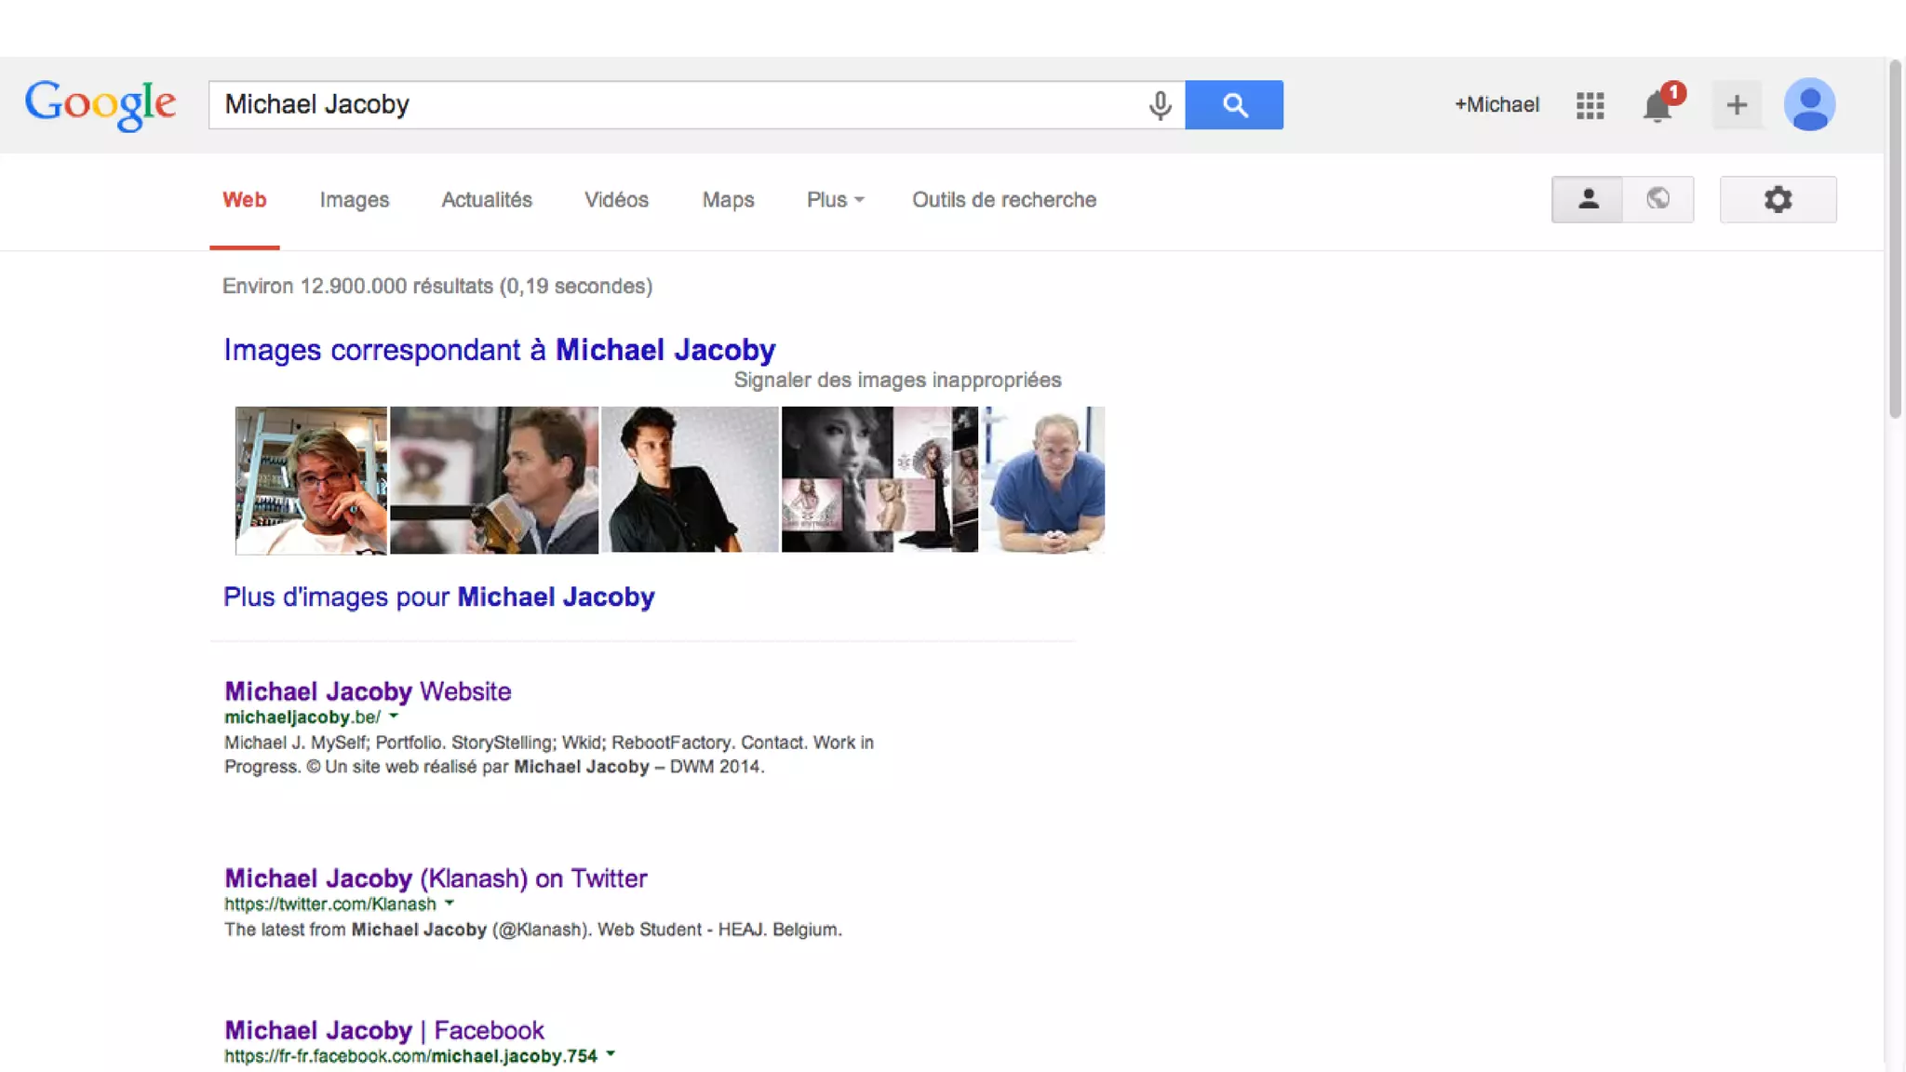
Task: Hide personal results with globe toggle
Action: pyautogui.click(x=1658, y=199)
